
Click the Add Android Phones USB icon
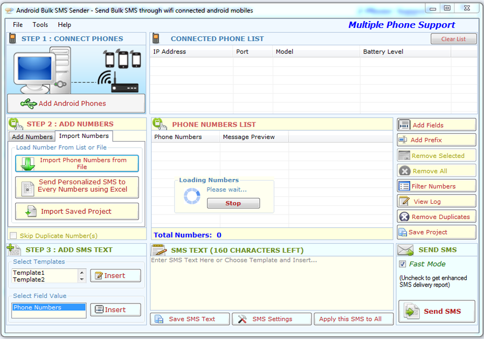point(29,103)
